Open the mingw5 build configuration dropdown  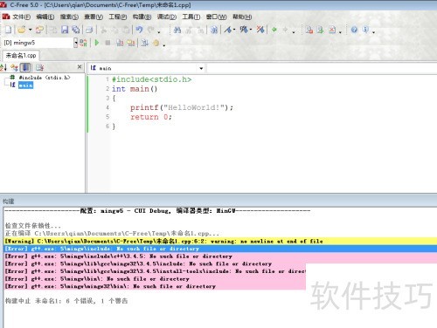(76, 43)
